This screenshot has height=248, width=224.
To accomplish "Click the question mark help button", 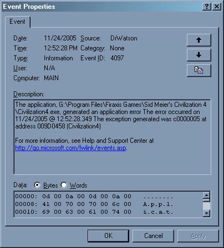I will pos(207,7).
